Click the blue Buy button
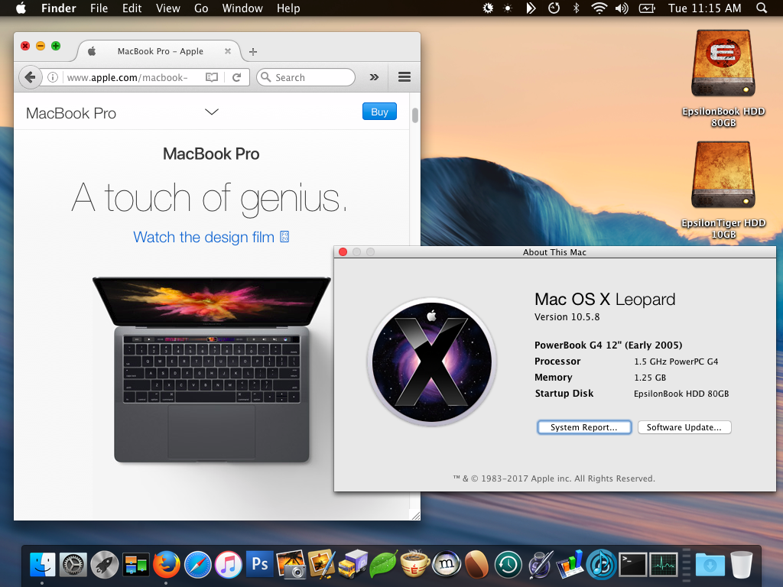 [x=379, y=112]
